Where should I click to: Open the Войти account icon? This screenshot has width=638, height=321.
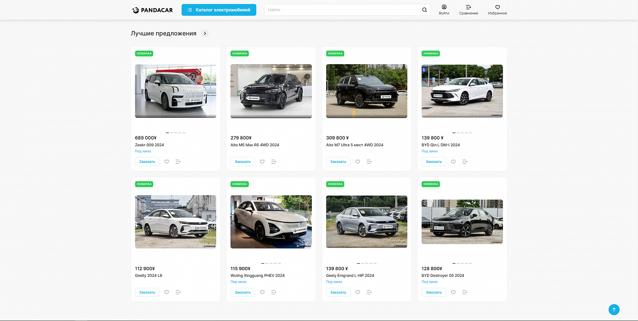pyautogui.click(x=444, y=10)
